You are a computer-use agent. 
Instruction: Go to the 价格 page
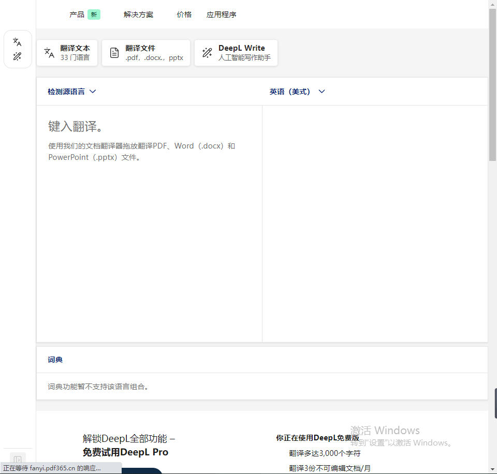pyautogui.click(x=184, y=14)
